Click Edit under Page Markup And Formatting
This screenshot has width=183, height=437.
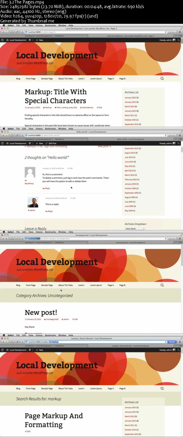click(27, 432)
